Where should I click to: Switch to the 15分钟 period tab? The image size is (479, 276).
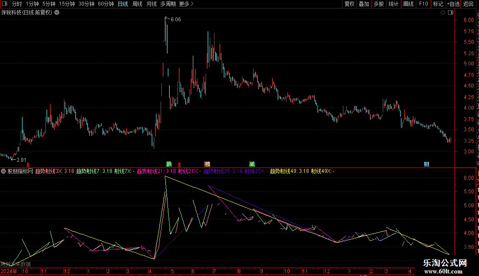click(x=67, y=4)
